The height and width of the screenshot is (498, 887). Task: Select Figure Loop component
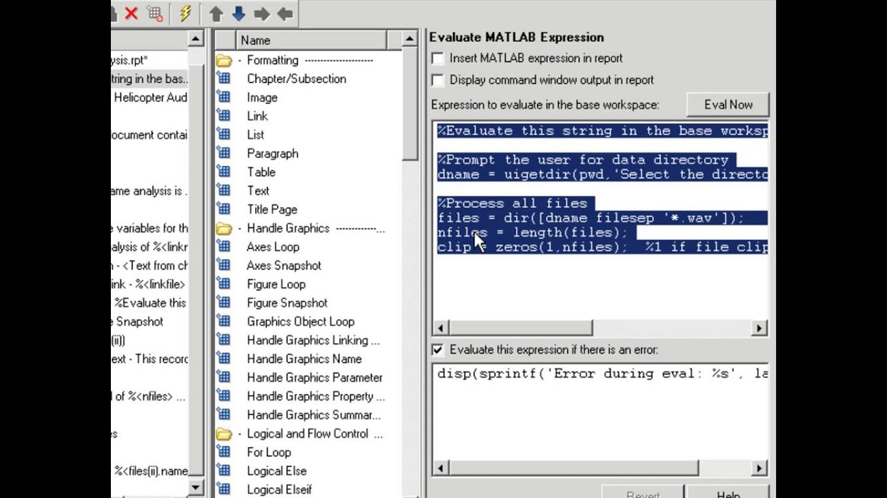276,284
